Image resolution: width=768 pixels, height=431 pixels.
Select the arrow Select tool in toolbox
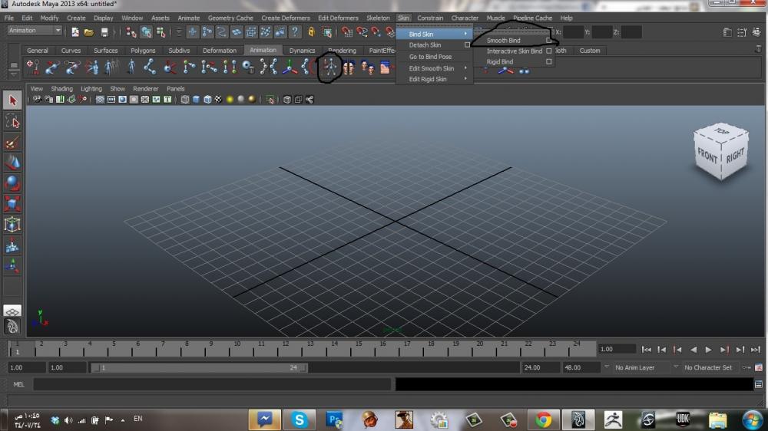tap(12, 100)
